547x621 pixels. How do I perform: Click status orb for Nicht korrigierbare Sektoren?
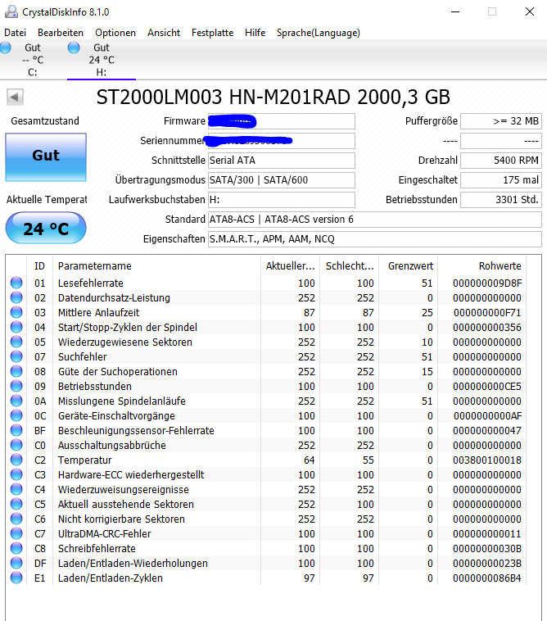click(x=16, y=519)
